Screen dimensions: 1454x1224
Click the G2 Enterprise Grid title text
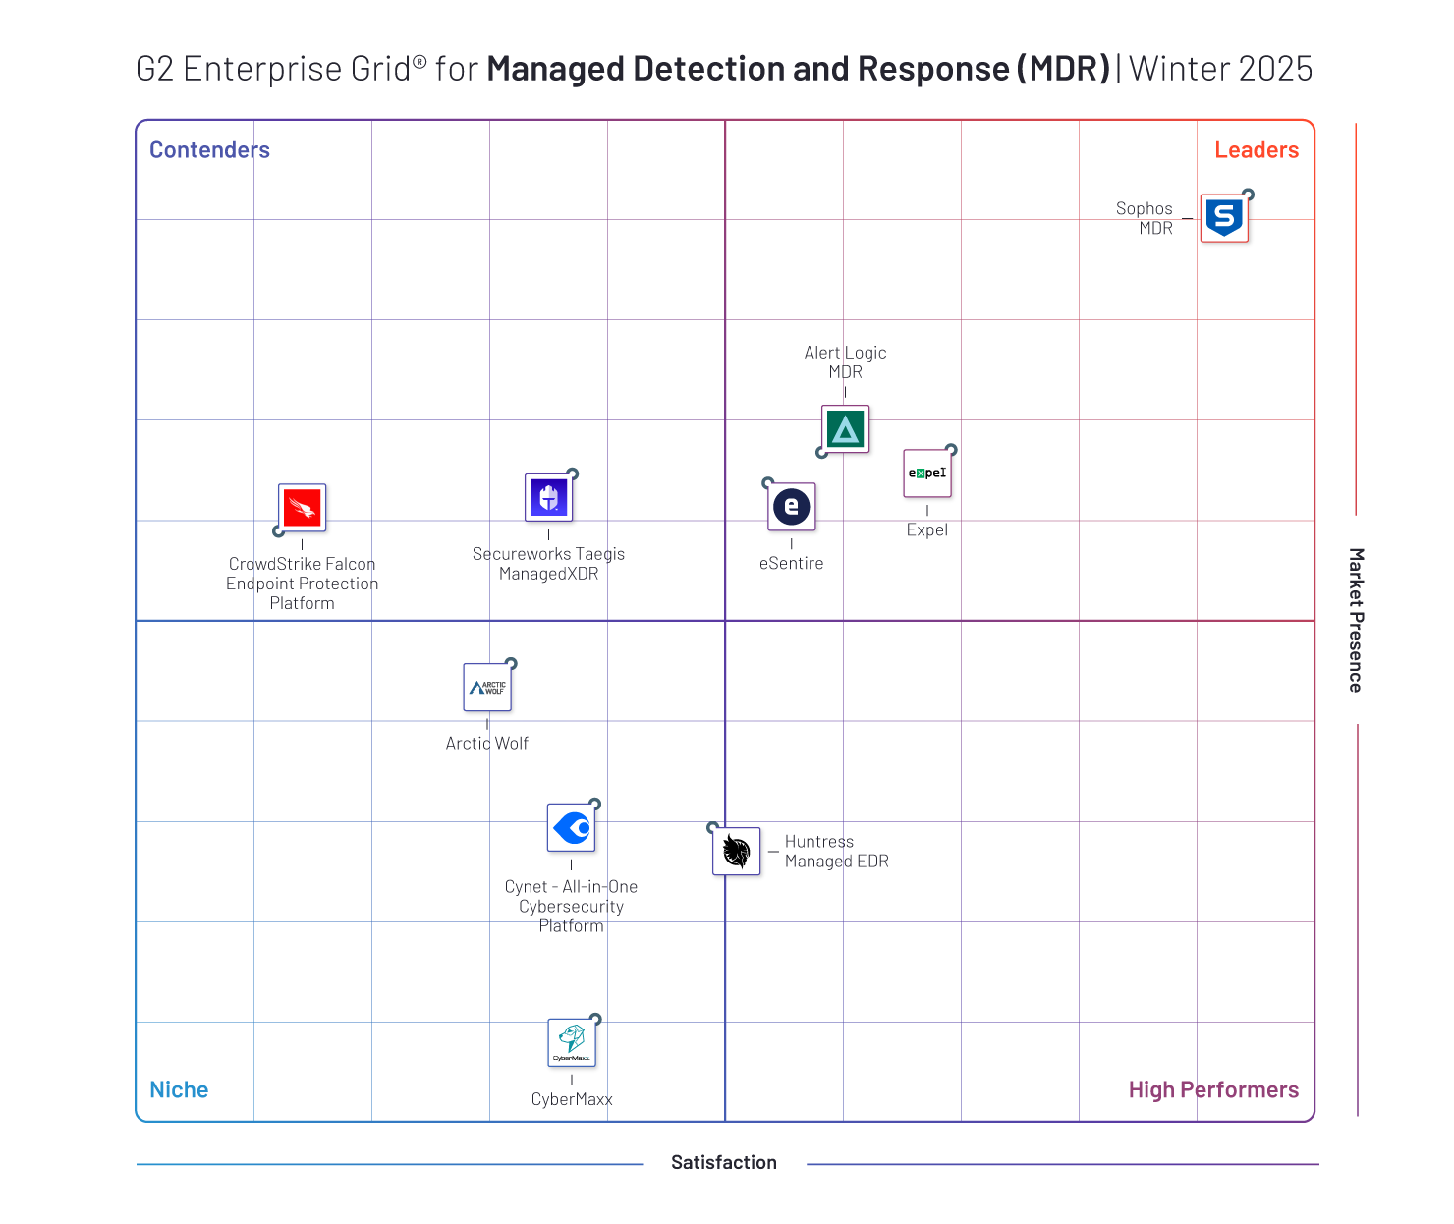coord(724,69)
